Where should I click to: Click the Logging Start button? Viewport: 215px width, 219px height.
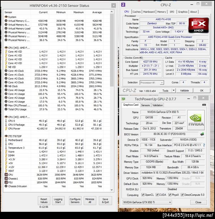point(58,201)
